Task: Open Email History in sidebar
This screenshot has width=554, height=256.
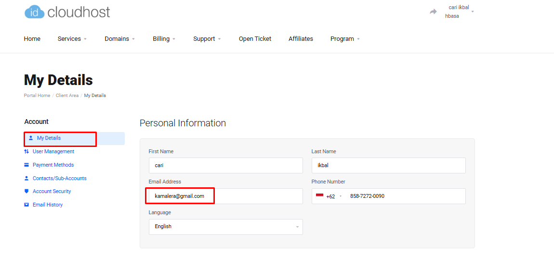Action: tap(48, 205)
